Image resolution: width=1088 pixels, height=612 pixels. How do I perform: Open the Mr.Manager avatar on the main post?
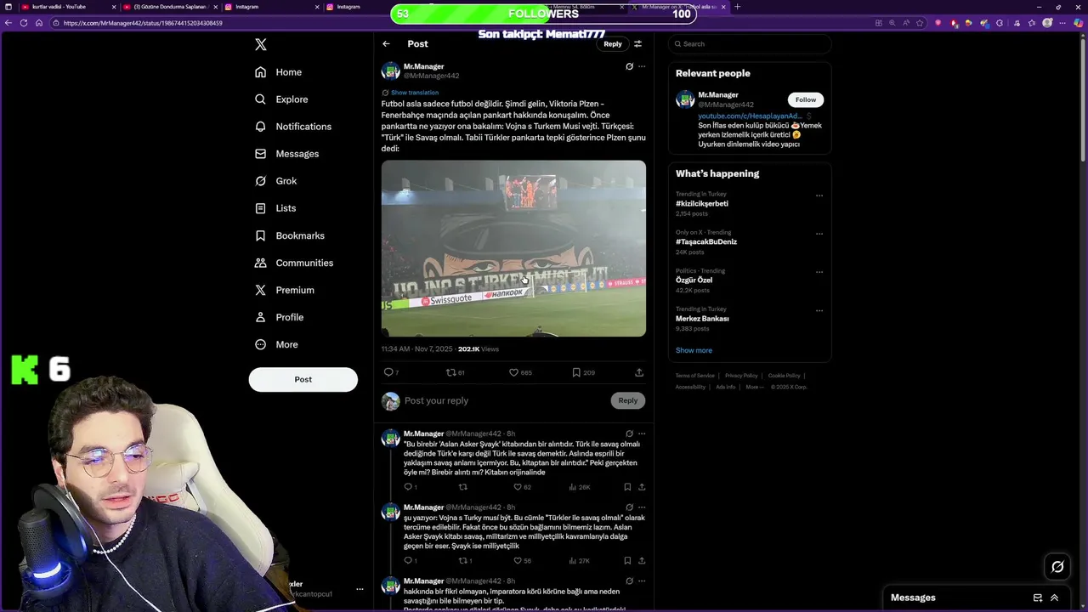tap(391, 71)
